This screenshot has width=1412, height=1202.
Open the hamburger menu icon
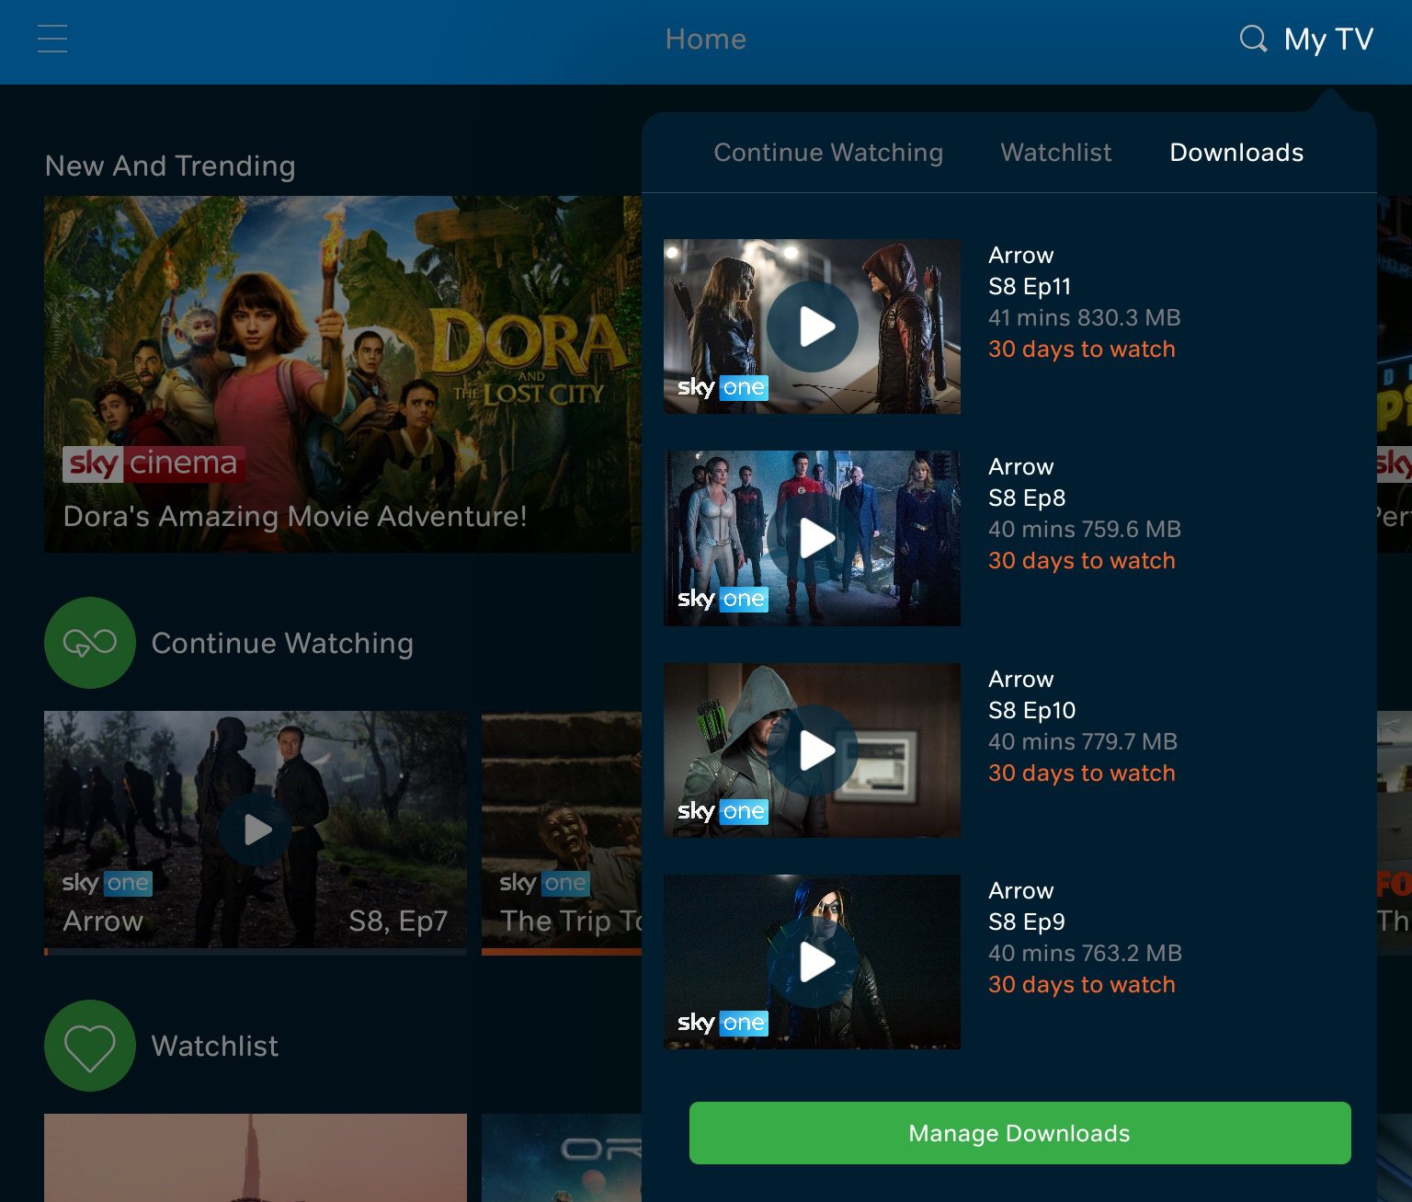[52, 39]
